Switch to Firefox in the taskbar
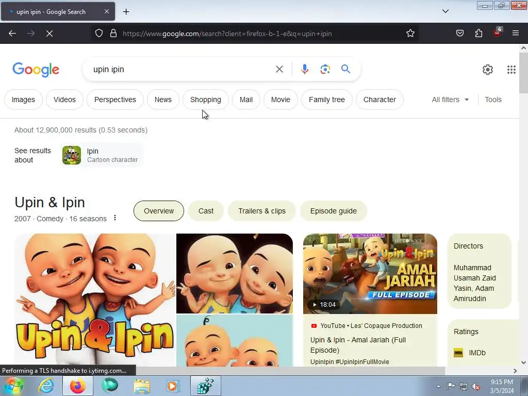Screen dimensions: 528x396 point(78,386)
